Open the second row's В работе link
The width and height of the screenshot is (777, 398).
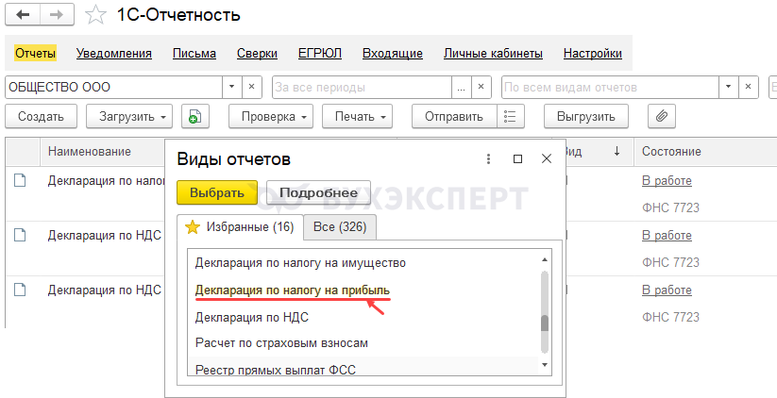coord(667,235)
